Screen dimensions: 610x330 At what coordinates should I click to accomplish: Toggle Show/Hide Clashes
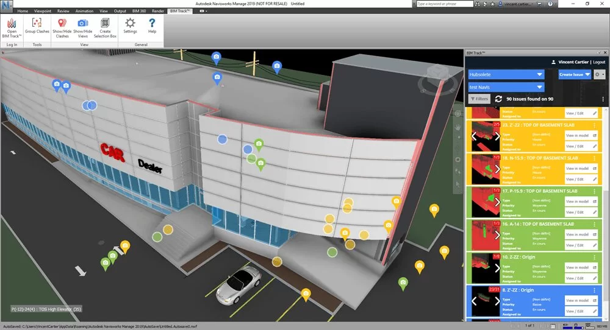pos(62,27)
